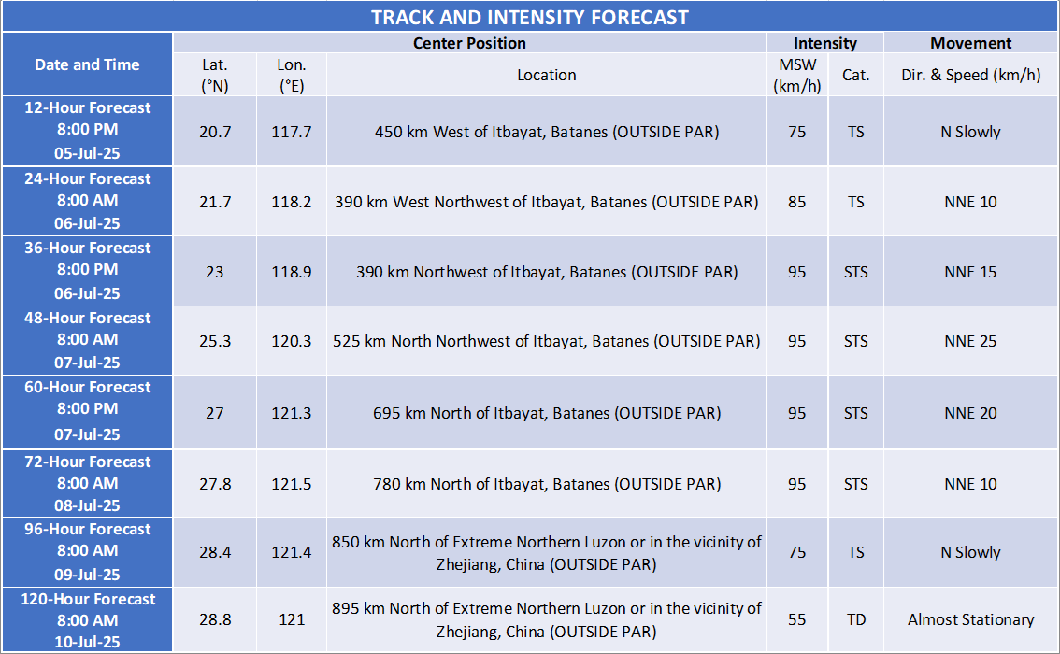This screenshot has height=654, width=1060.
Task: Click '390 km Northwest of Itbayat' location
Action: point(546,272)
